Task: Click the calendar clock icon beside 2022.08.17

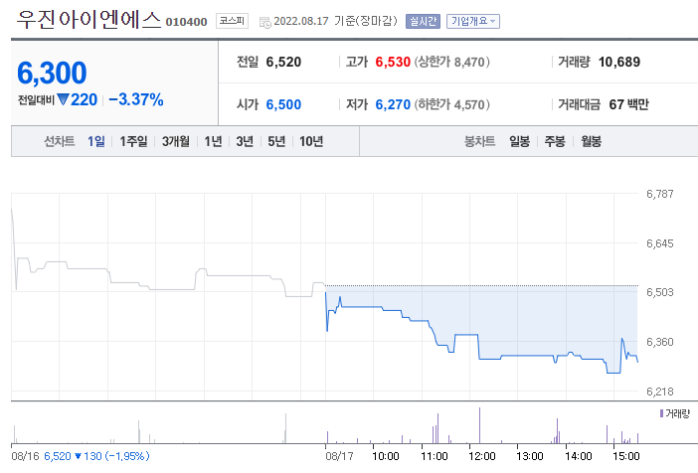Action: click(x=264, y=22)
